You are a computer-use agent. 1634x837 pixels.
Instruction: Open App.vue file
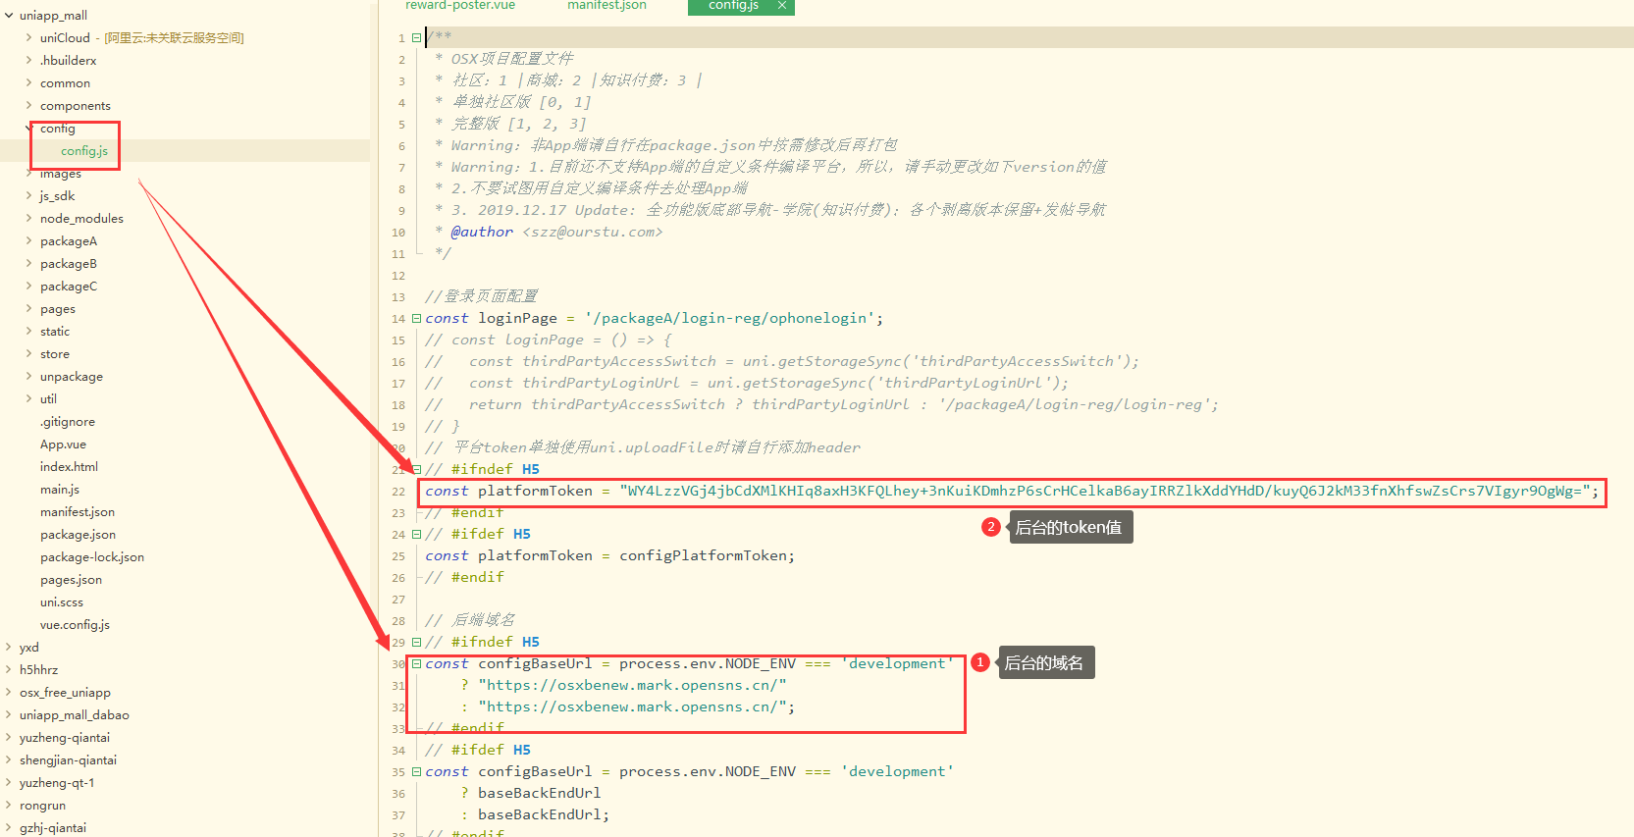click(x=63, y=445)
